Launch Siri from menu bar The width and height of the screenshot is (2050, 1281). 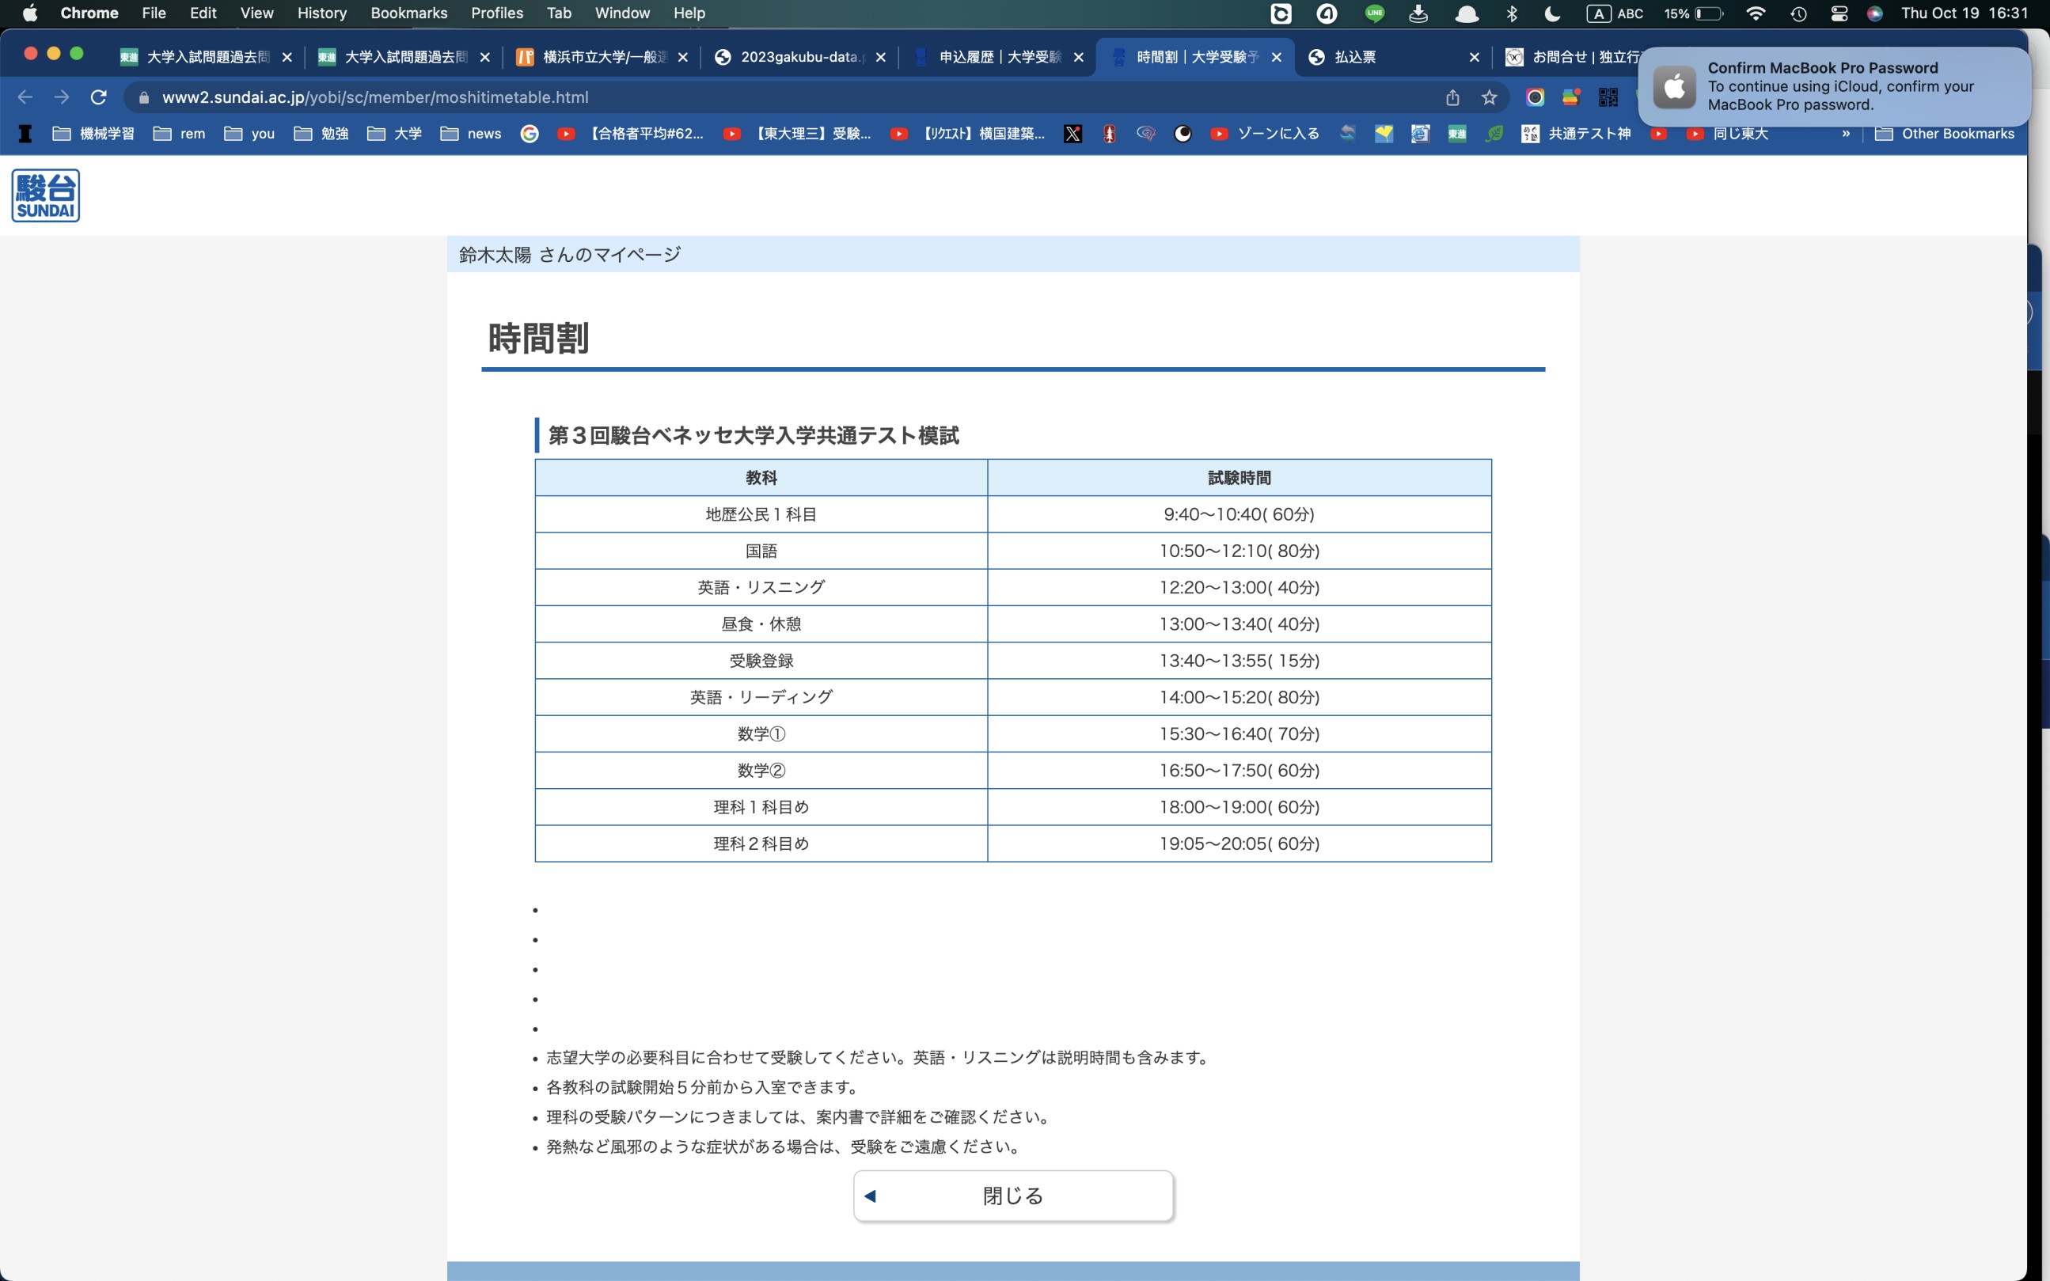[1875, 13]
